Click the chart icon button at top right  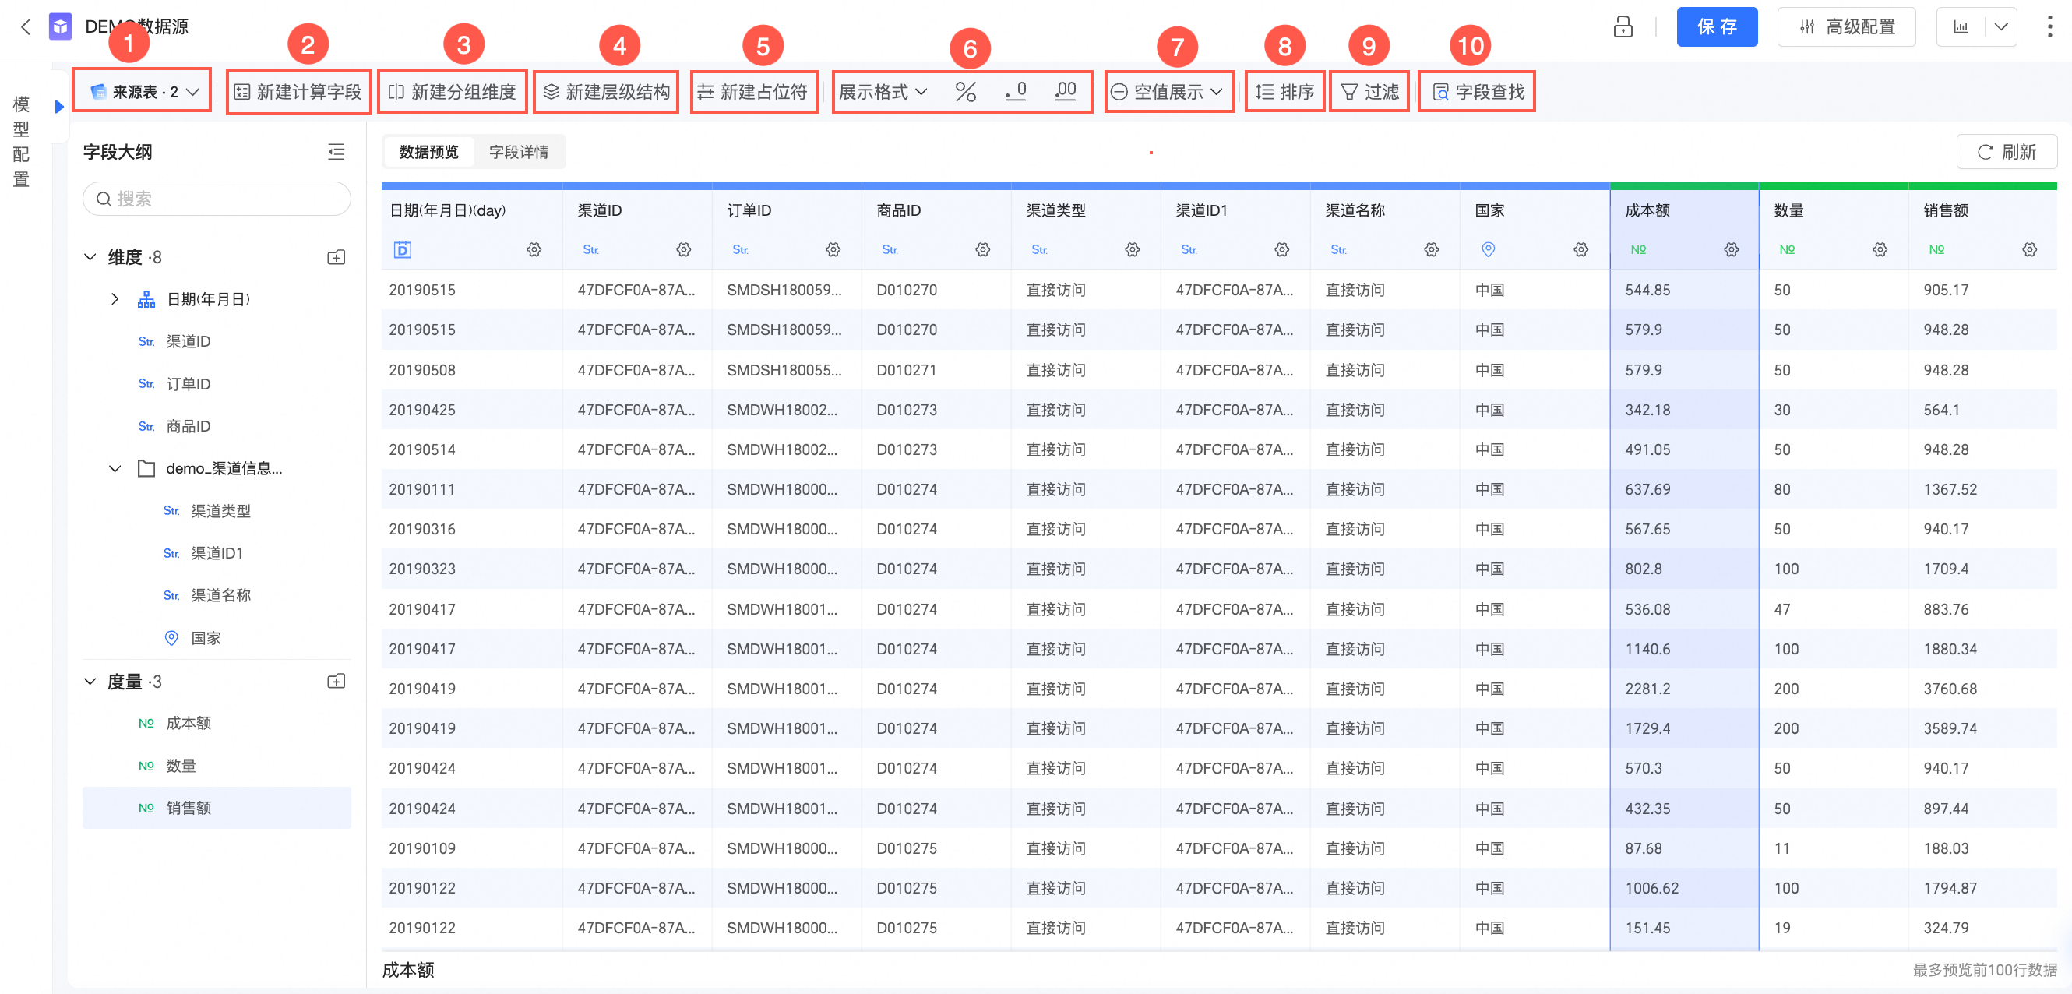1961,27
